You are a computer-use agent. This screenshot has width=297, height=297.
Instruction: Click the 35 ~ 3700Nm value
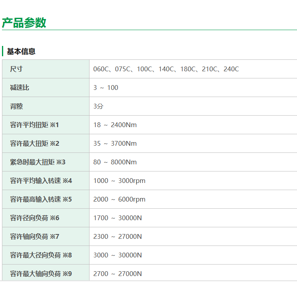115,143
